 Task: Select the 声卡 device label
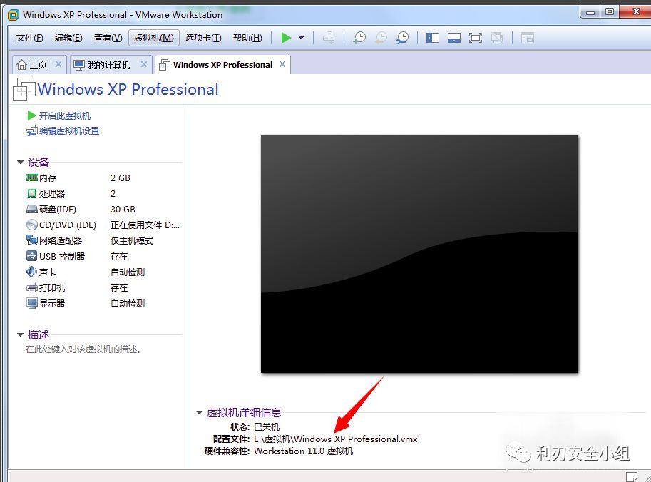pyautogui.click(x=48, y=272)
